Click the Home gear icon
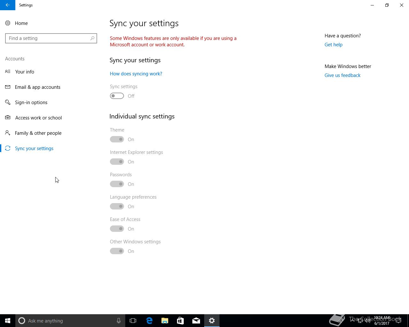The image size is (409, 327). (8, 23)
